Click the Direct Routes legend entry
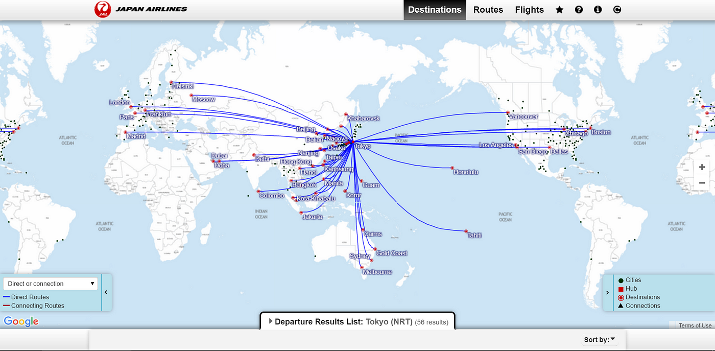The image size is (715, 351). 26,297
